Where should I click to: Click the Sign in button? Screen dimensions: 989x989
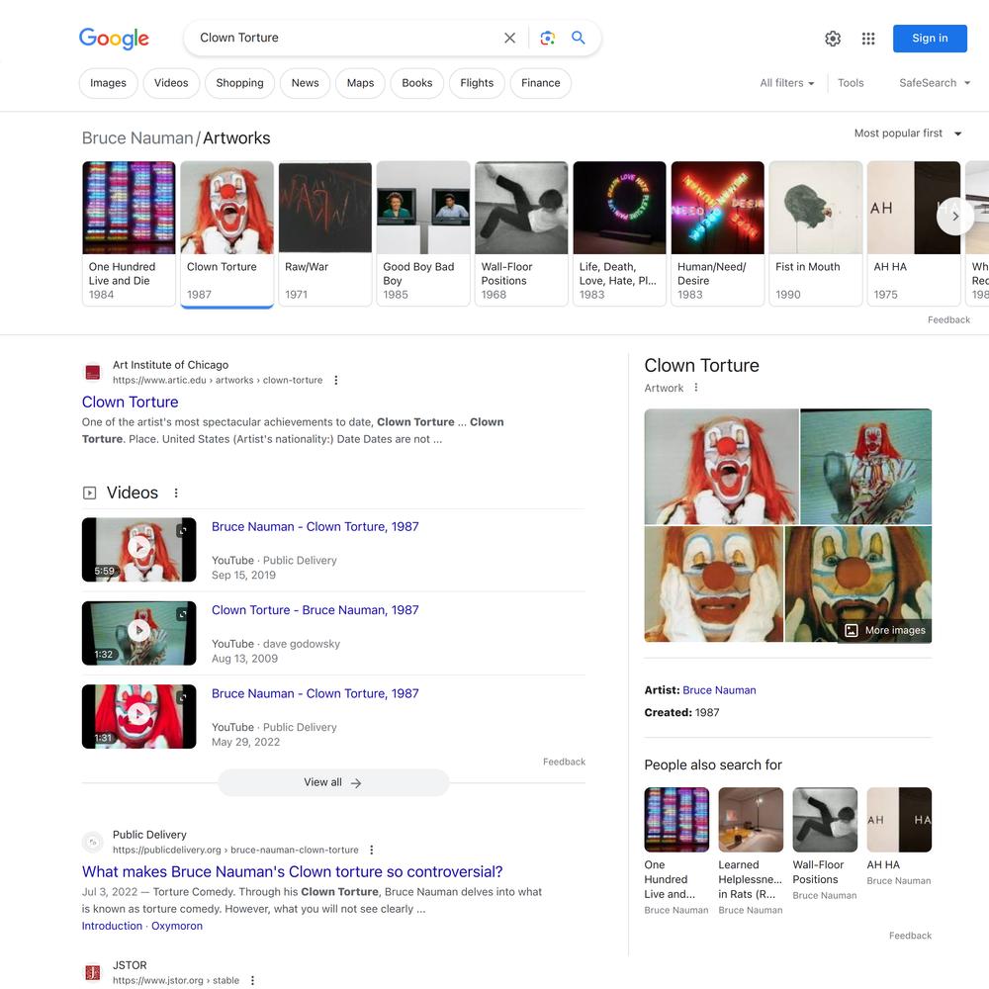(930, 39)
